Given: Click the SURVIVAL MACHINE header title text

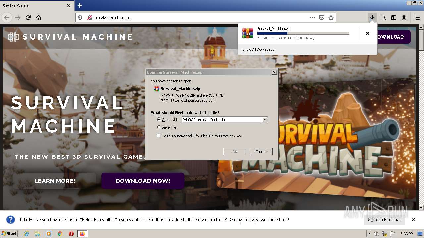Looking at the screenshot, I should click(78, 37).
